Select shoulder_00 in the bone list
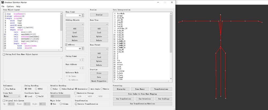The height and width of the screenshot is (110, 268). (x=122, y=28)
